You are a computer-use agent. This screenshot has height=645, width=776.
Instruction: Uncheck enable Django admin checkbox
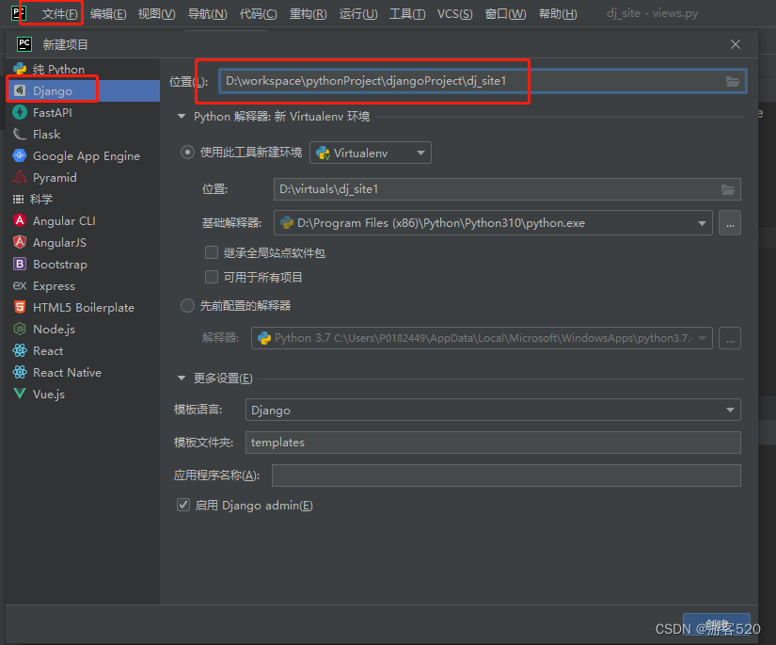[x=183, y=505]
